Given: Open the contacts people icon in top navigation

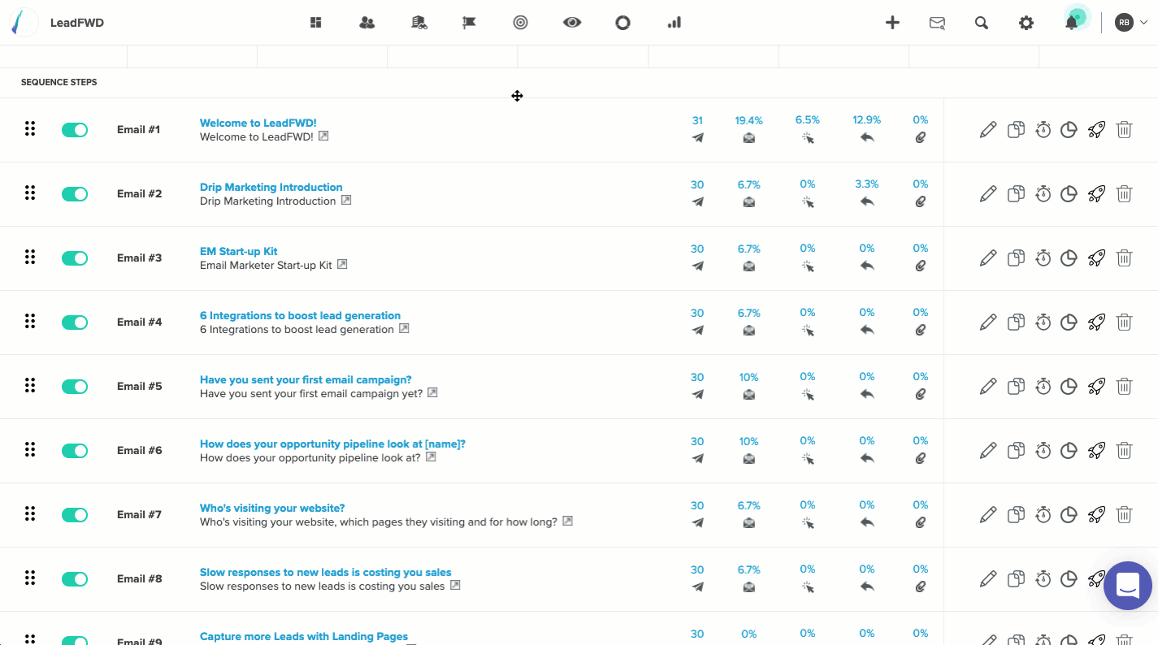Looking at the screenshot, I should tap(367, 23).
